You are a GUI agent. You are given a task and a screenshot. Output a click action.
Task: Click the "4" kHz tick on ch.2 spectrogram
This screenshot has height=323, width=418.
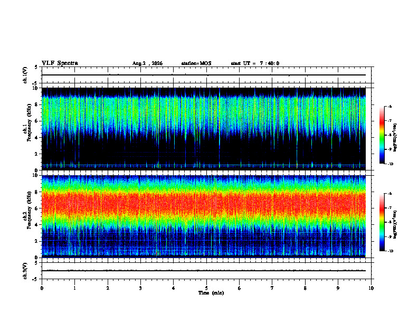[37, 225]
